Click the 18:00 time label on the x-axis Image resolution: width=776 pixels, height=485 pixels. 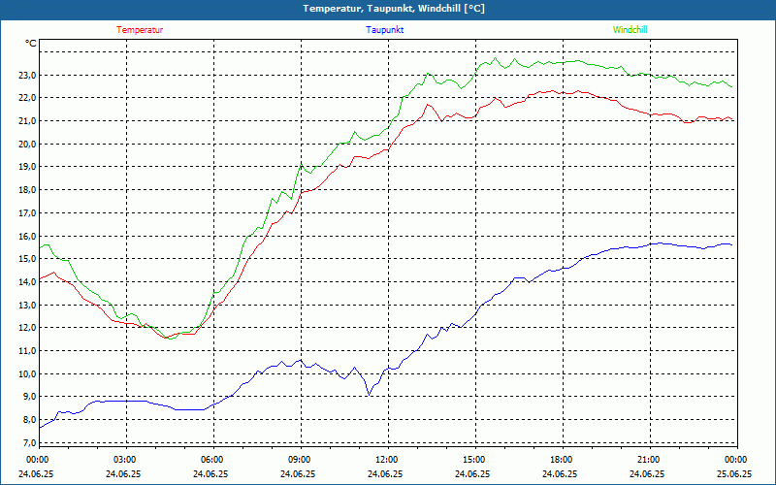560,460
